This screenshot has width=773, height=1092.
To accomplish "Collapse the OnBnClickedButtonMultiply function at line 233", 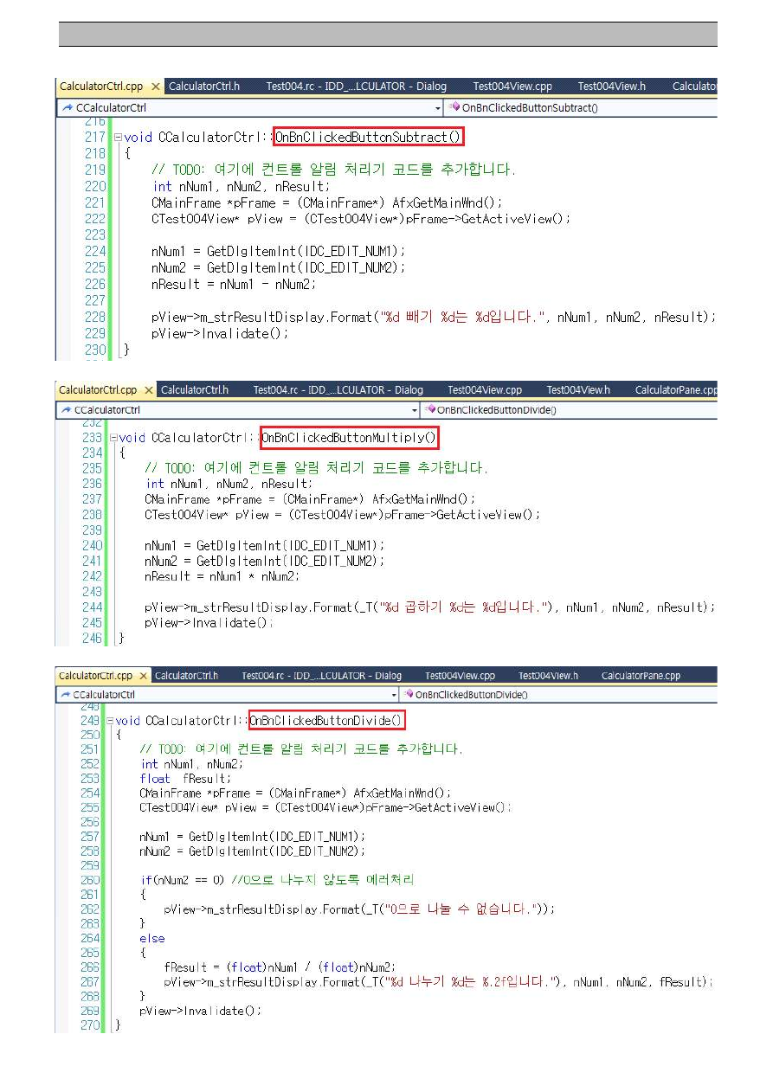I will [x=113, y=439].
